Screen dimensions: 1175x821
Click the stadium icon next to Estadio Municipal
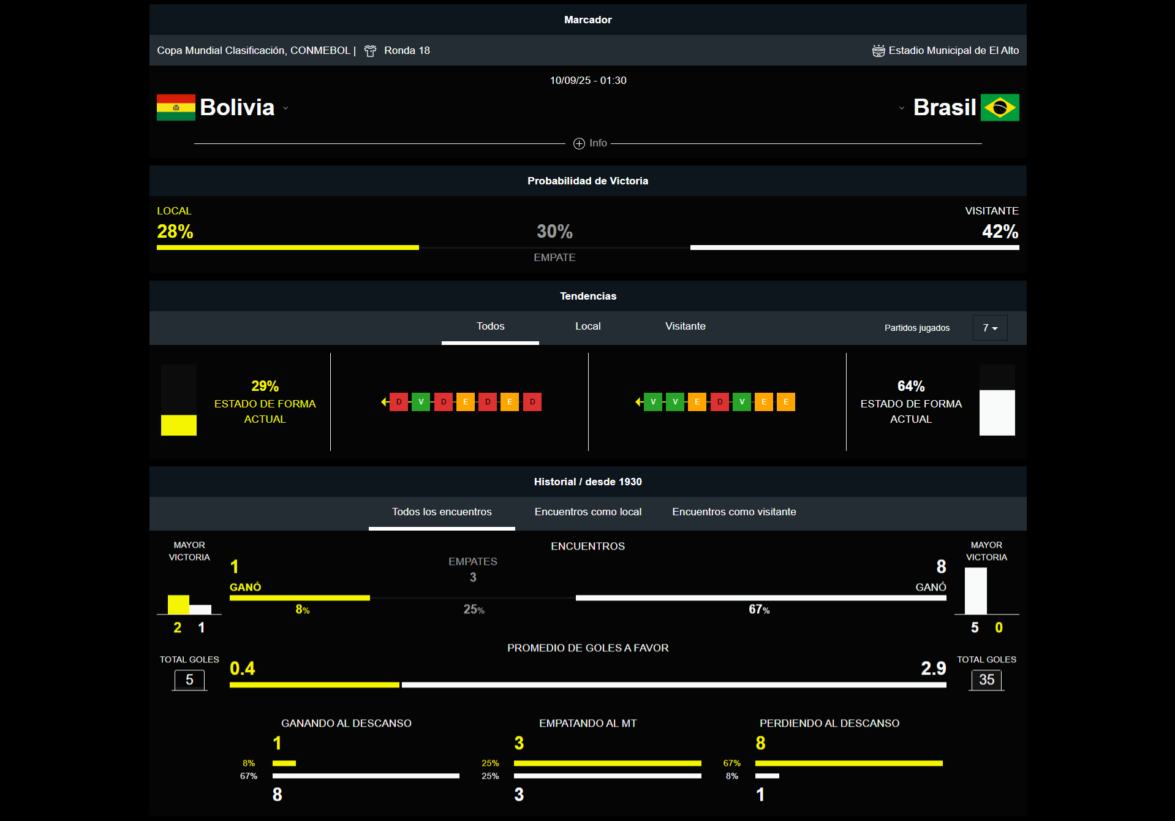pos(878,50)
